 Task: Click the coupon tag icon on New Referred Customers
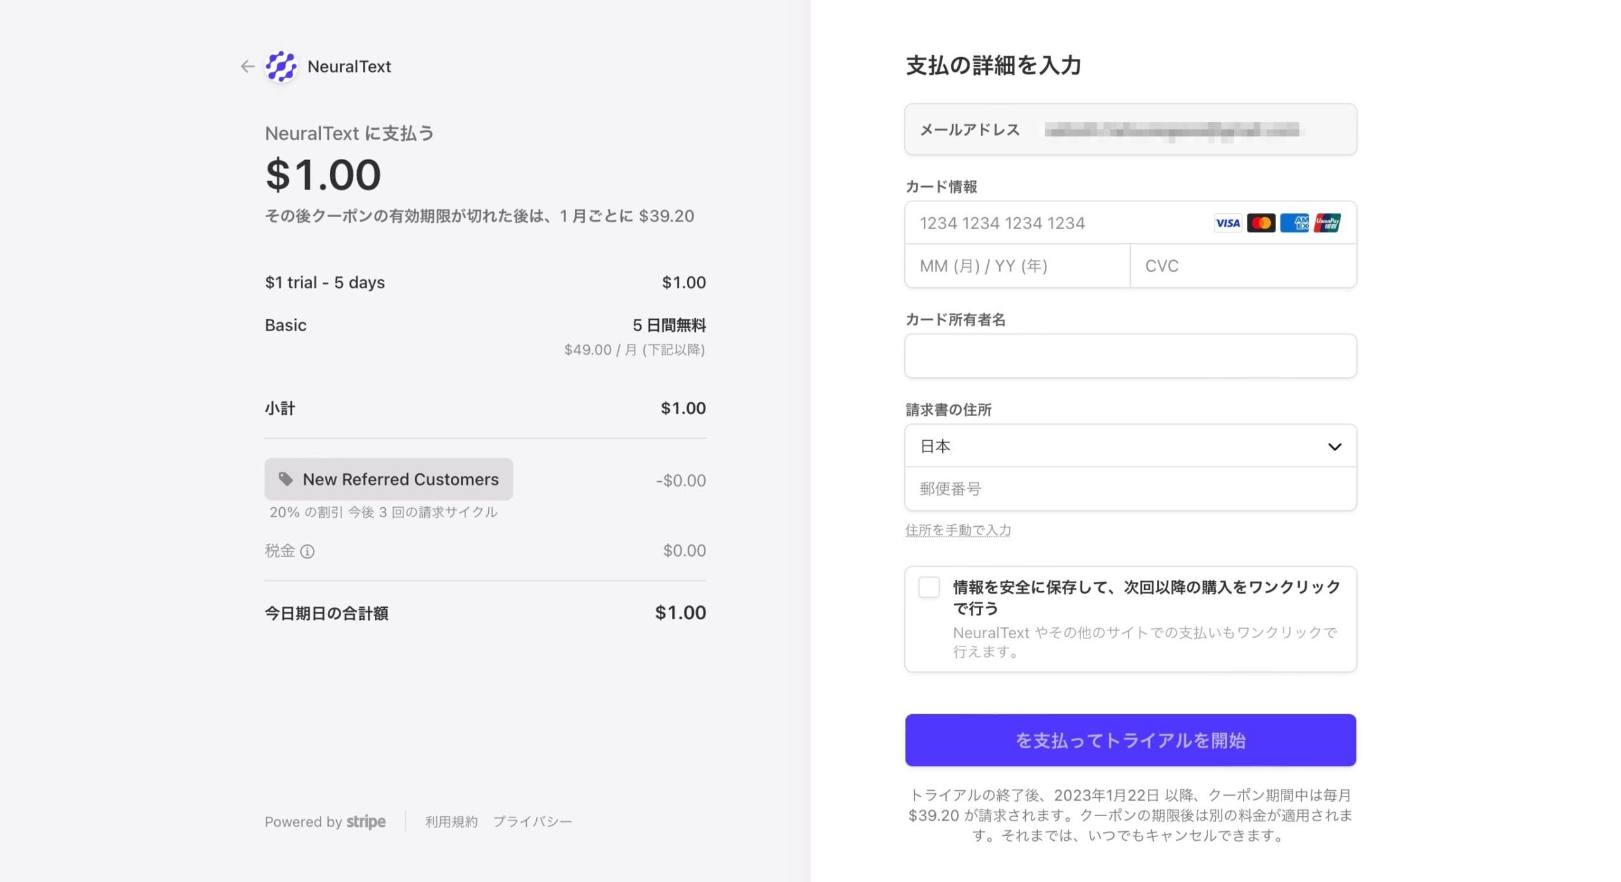click(287, 479)
